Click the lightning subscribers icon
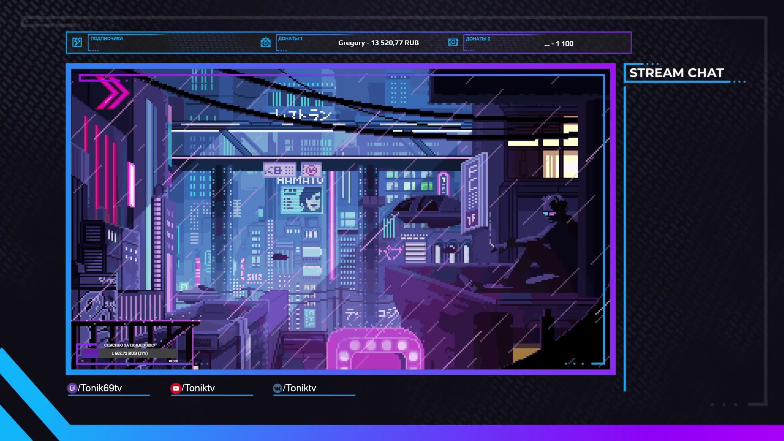 pyautogui.click(x=77, y=42)
